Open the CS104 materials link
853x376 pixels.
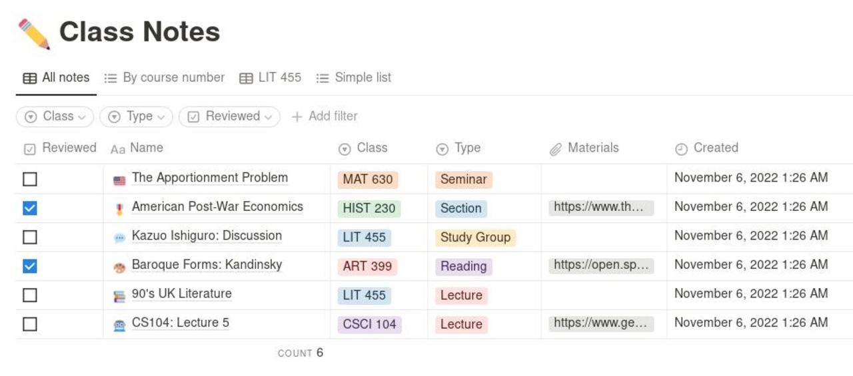[601, 323]
